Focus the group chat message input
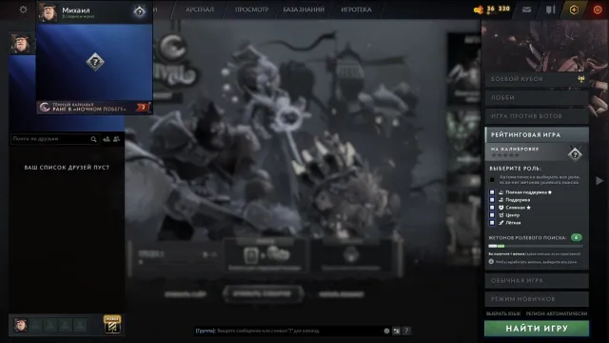Viewport: 609px width, 343px height. (299, 331)
